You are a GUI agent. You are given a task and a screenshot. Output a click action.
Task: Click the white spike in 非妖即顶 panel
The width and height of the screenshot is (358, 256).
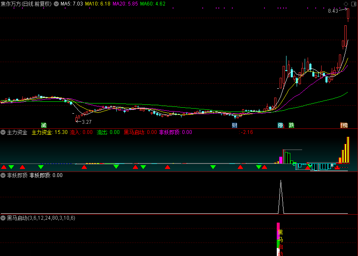pos(281,197)
